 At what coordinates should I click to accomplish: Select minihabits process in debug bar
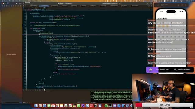tap(47, 90)
